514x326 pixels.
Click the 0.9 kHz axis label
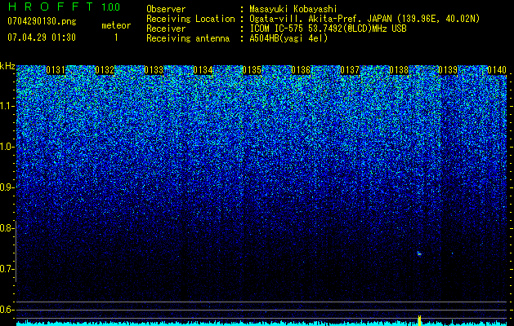7,187
